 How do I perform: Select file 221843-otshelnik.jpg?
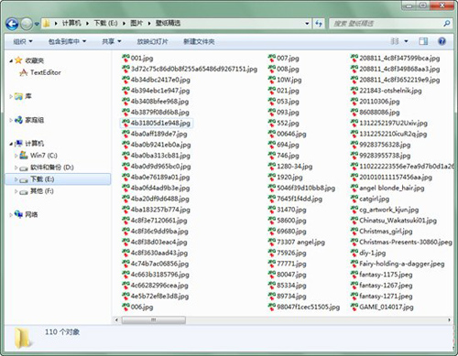tap(390, 91)
